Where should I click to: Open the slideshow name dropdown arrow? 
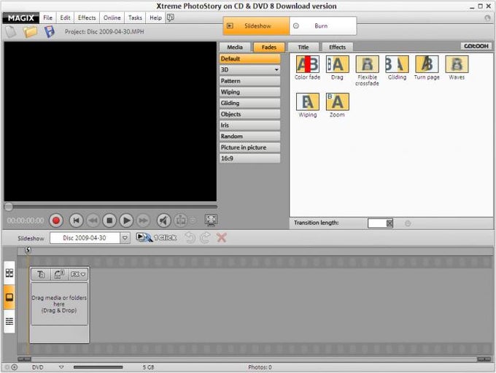[x=125, y=238]
